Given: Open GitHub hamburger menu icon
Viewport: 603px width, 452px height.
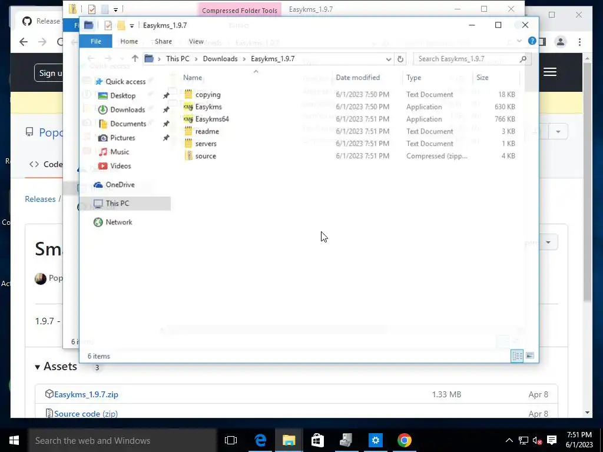Looking at the screenshot, I should coord(550,72).
